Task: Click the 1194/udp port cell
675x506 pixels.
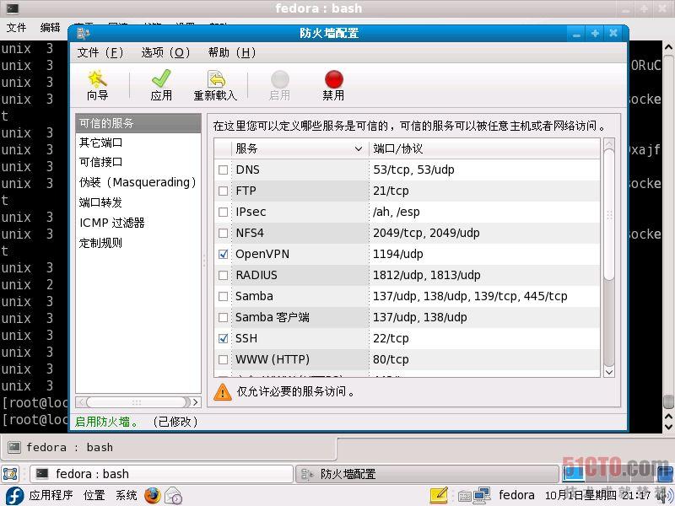Action: 484,254
